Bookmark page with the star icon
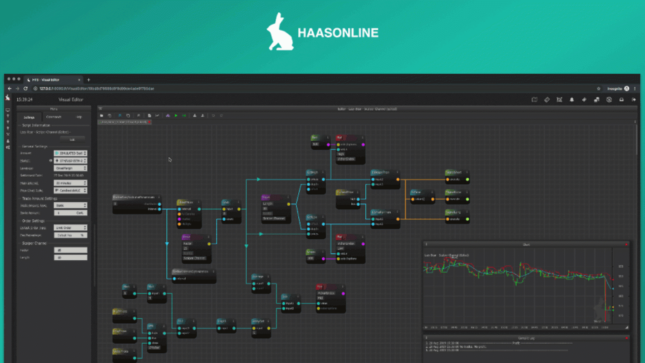 pyautogui.click(x=599, y=89)
